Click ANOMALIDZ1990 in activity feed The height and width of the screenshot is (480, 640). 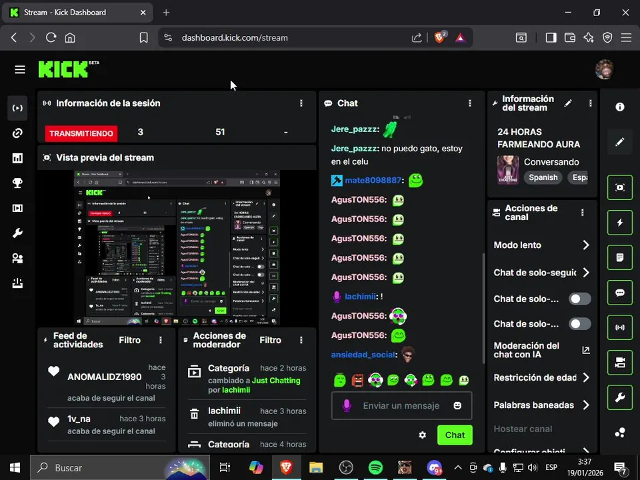pyautogui.click(x=105, y=377)
